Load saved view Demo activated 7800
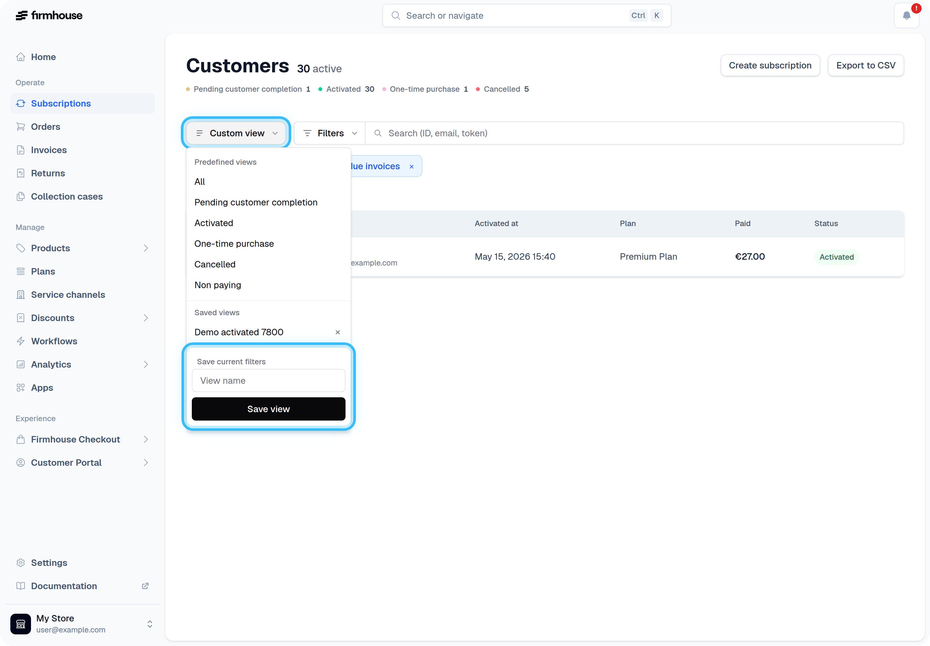This screenshot has height=646, width=930. pyautogui.click(x=239, y=332)
